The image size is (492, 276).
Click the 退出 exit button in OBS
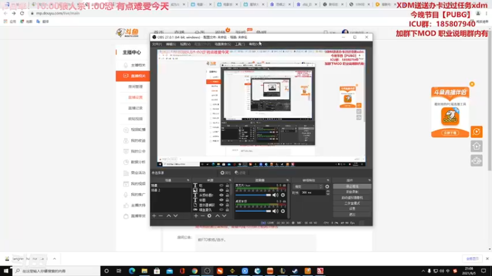(352, 214)
